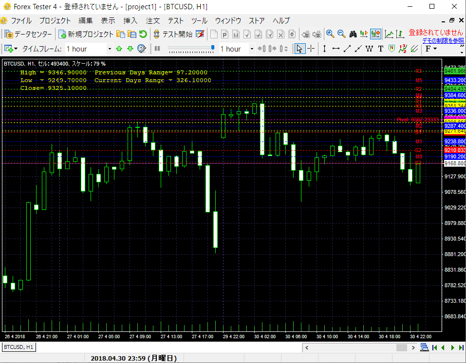Click the clock with wrench settings icon

coord(142,49)
